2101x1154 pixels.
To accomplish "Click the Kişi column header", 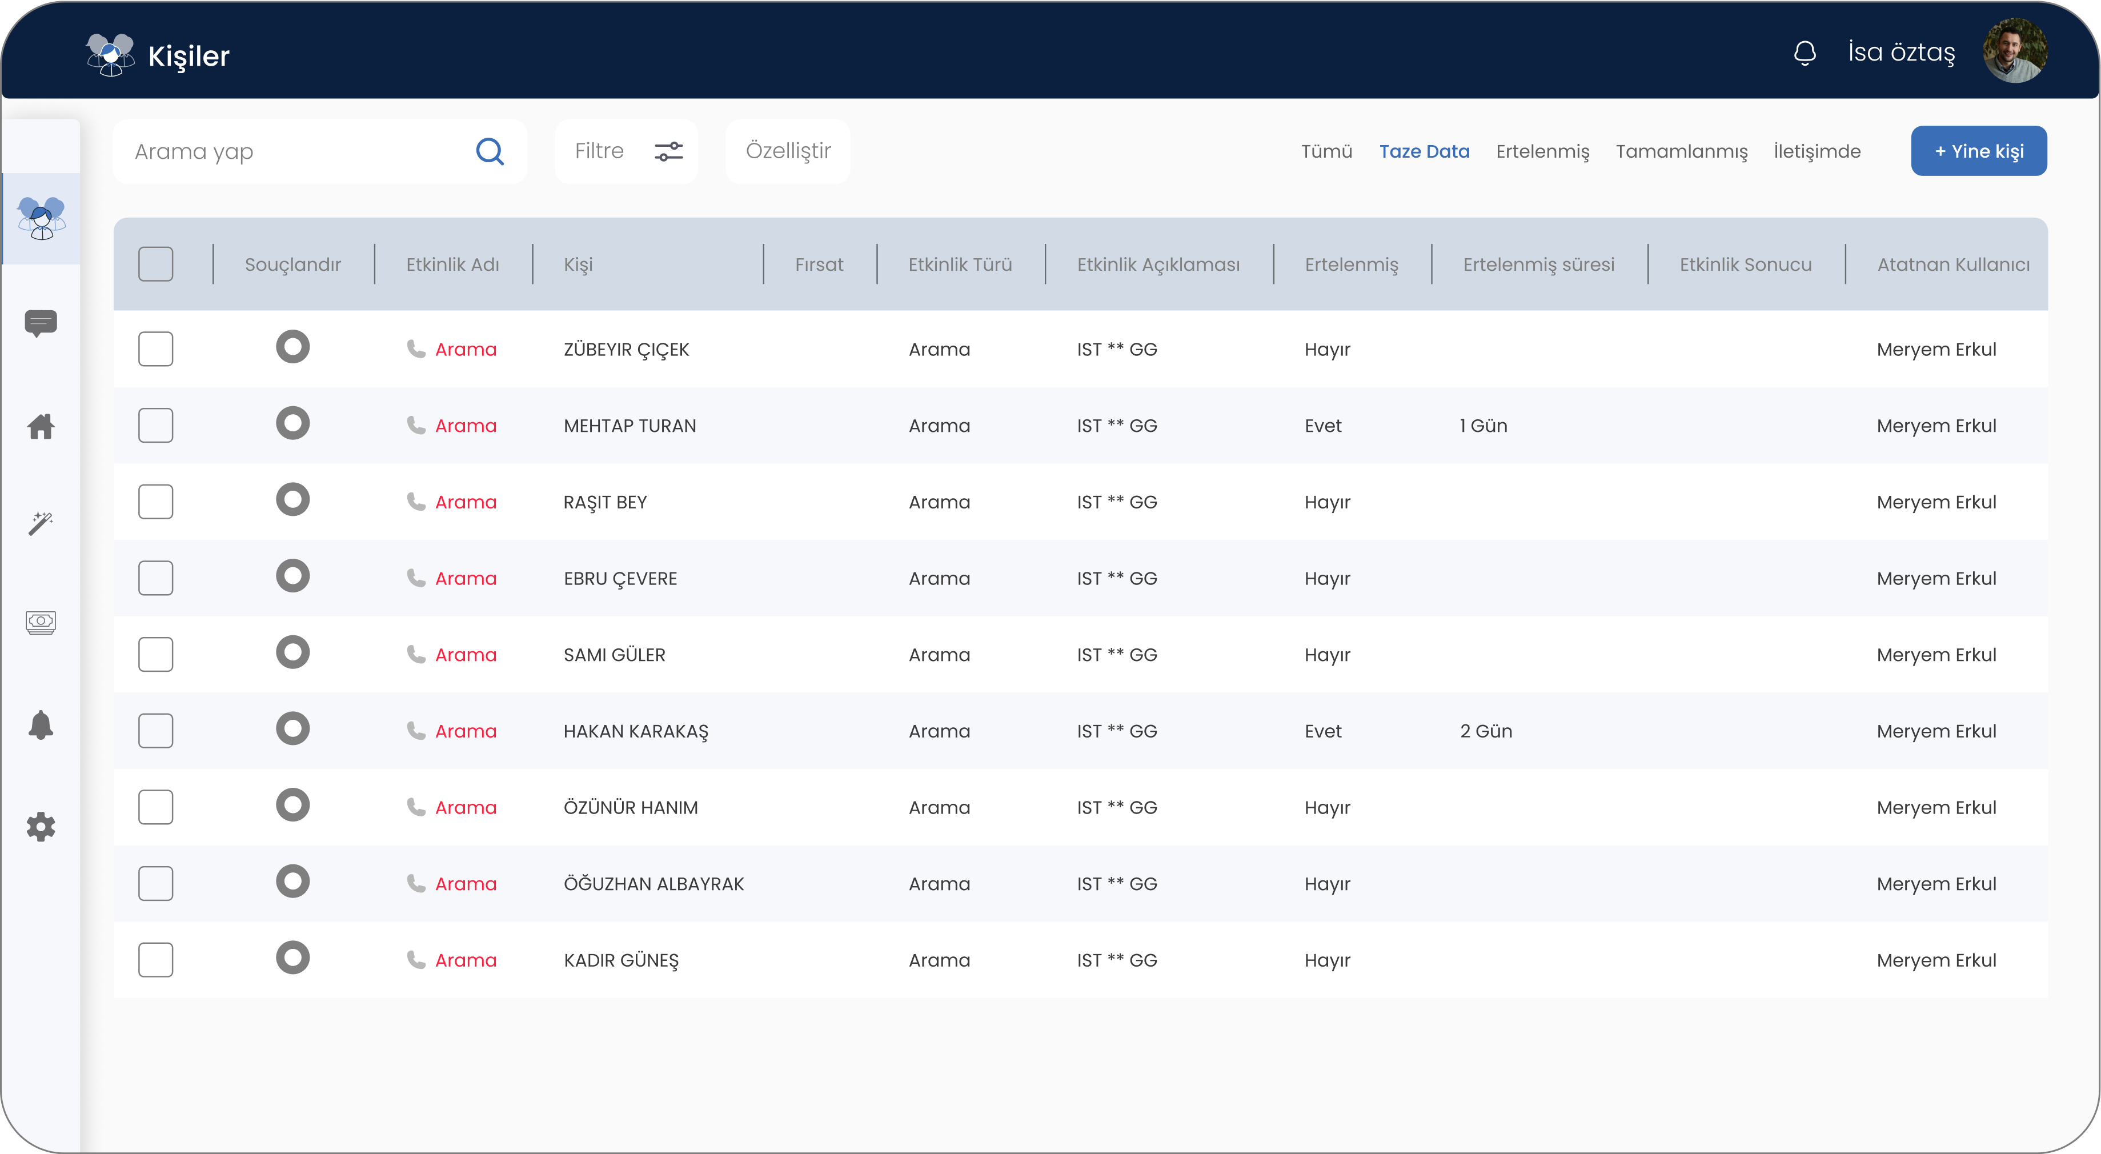I will click(578, 265).
